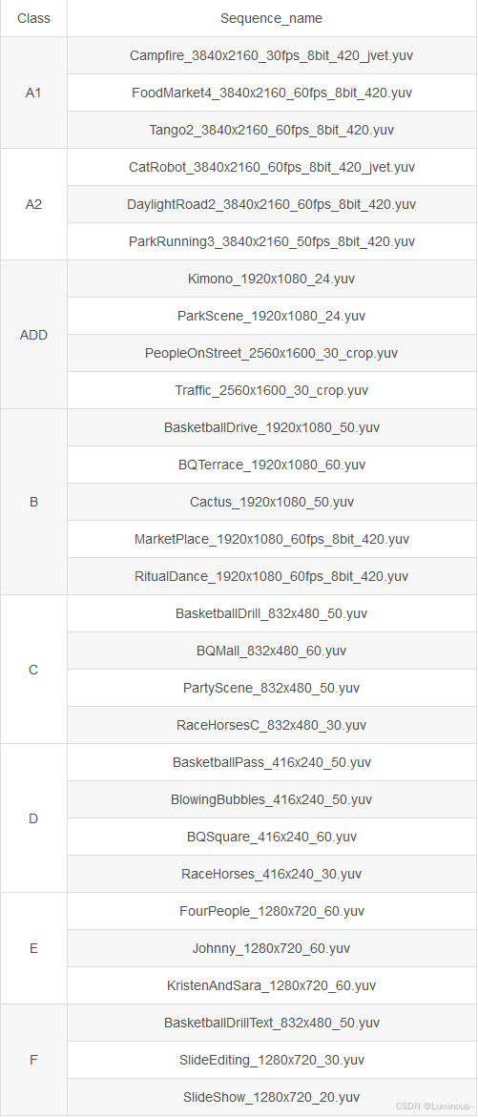This screenshot has width=478, height=1117.
Task: Click the DaylightRoad2 sequence name
Action: (271, 204)
